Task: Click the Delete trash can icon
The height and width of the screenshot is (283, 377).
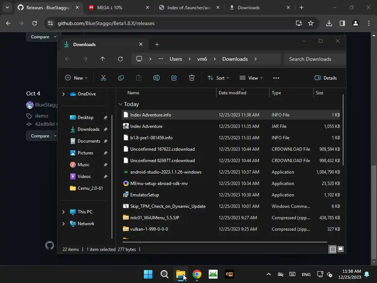Action: [191, 78]
